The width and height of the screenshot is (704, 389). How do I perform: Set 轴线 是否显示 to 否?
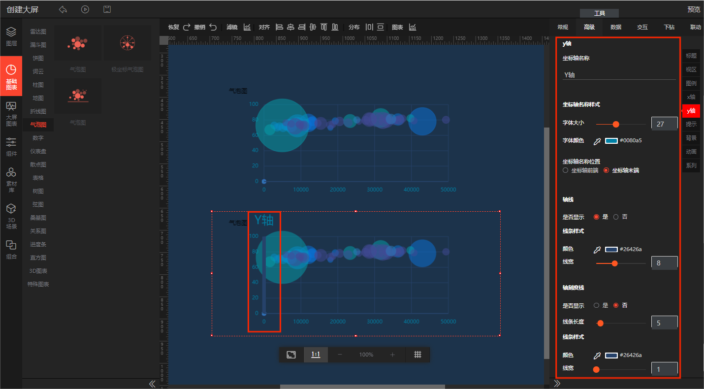click(616, 217)
